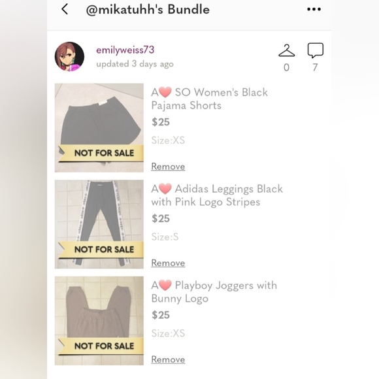Remove the SO Women's Black Pajama Shorts
The image size is (379, 379).
pyautogui.click(x=168, y=166)
